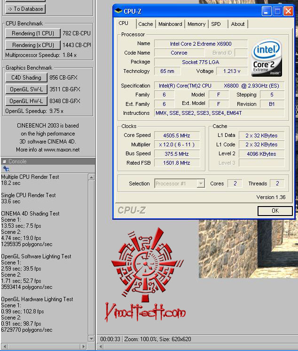Click console horizontal scrollbar left arrow
The height and width of the screenshot is (351, 298).
(5, 346)
